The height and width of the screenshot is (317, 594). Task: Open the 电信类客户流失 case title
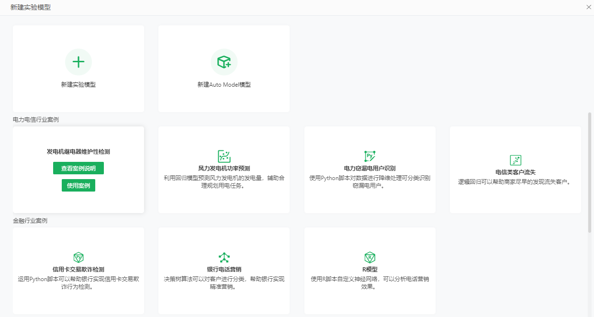pos(516,172)
